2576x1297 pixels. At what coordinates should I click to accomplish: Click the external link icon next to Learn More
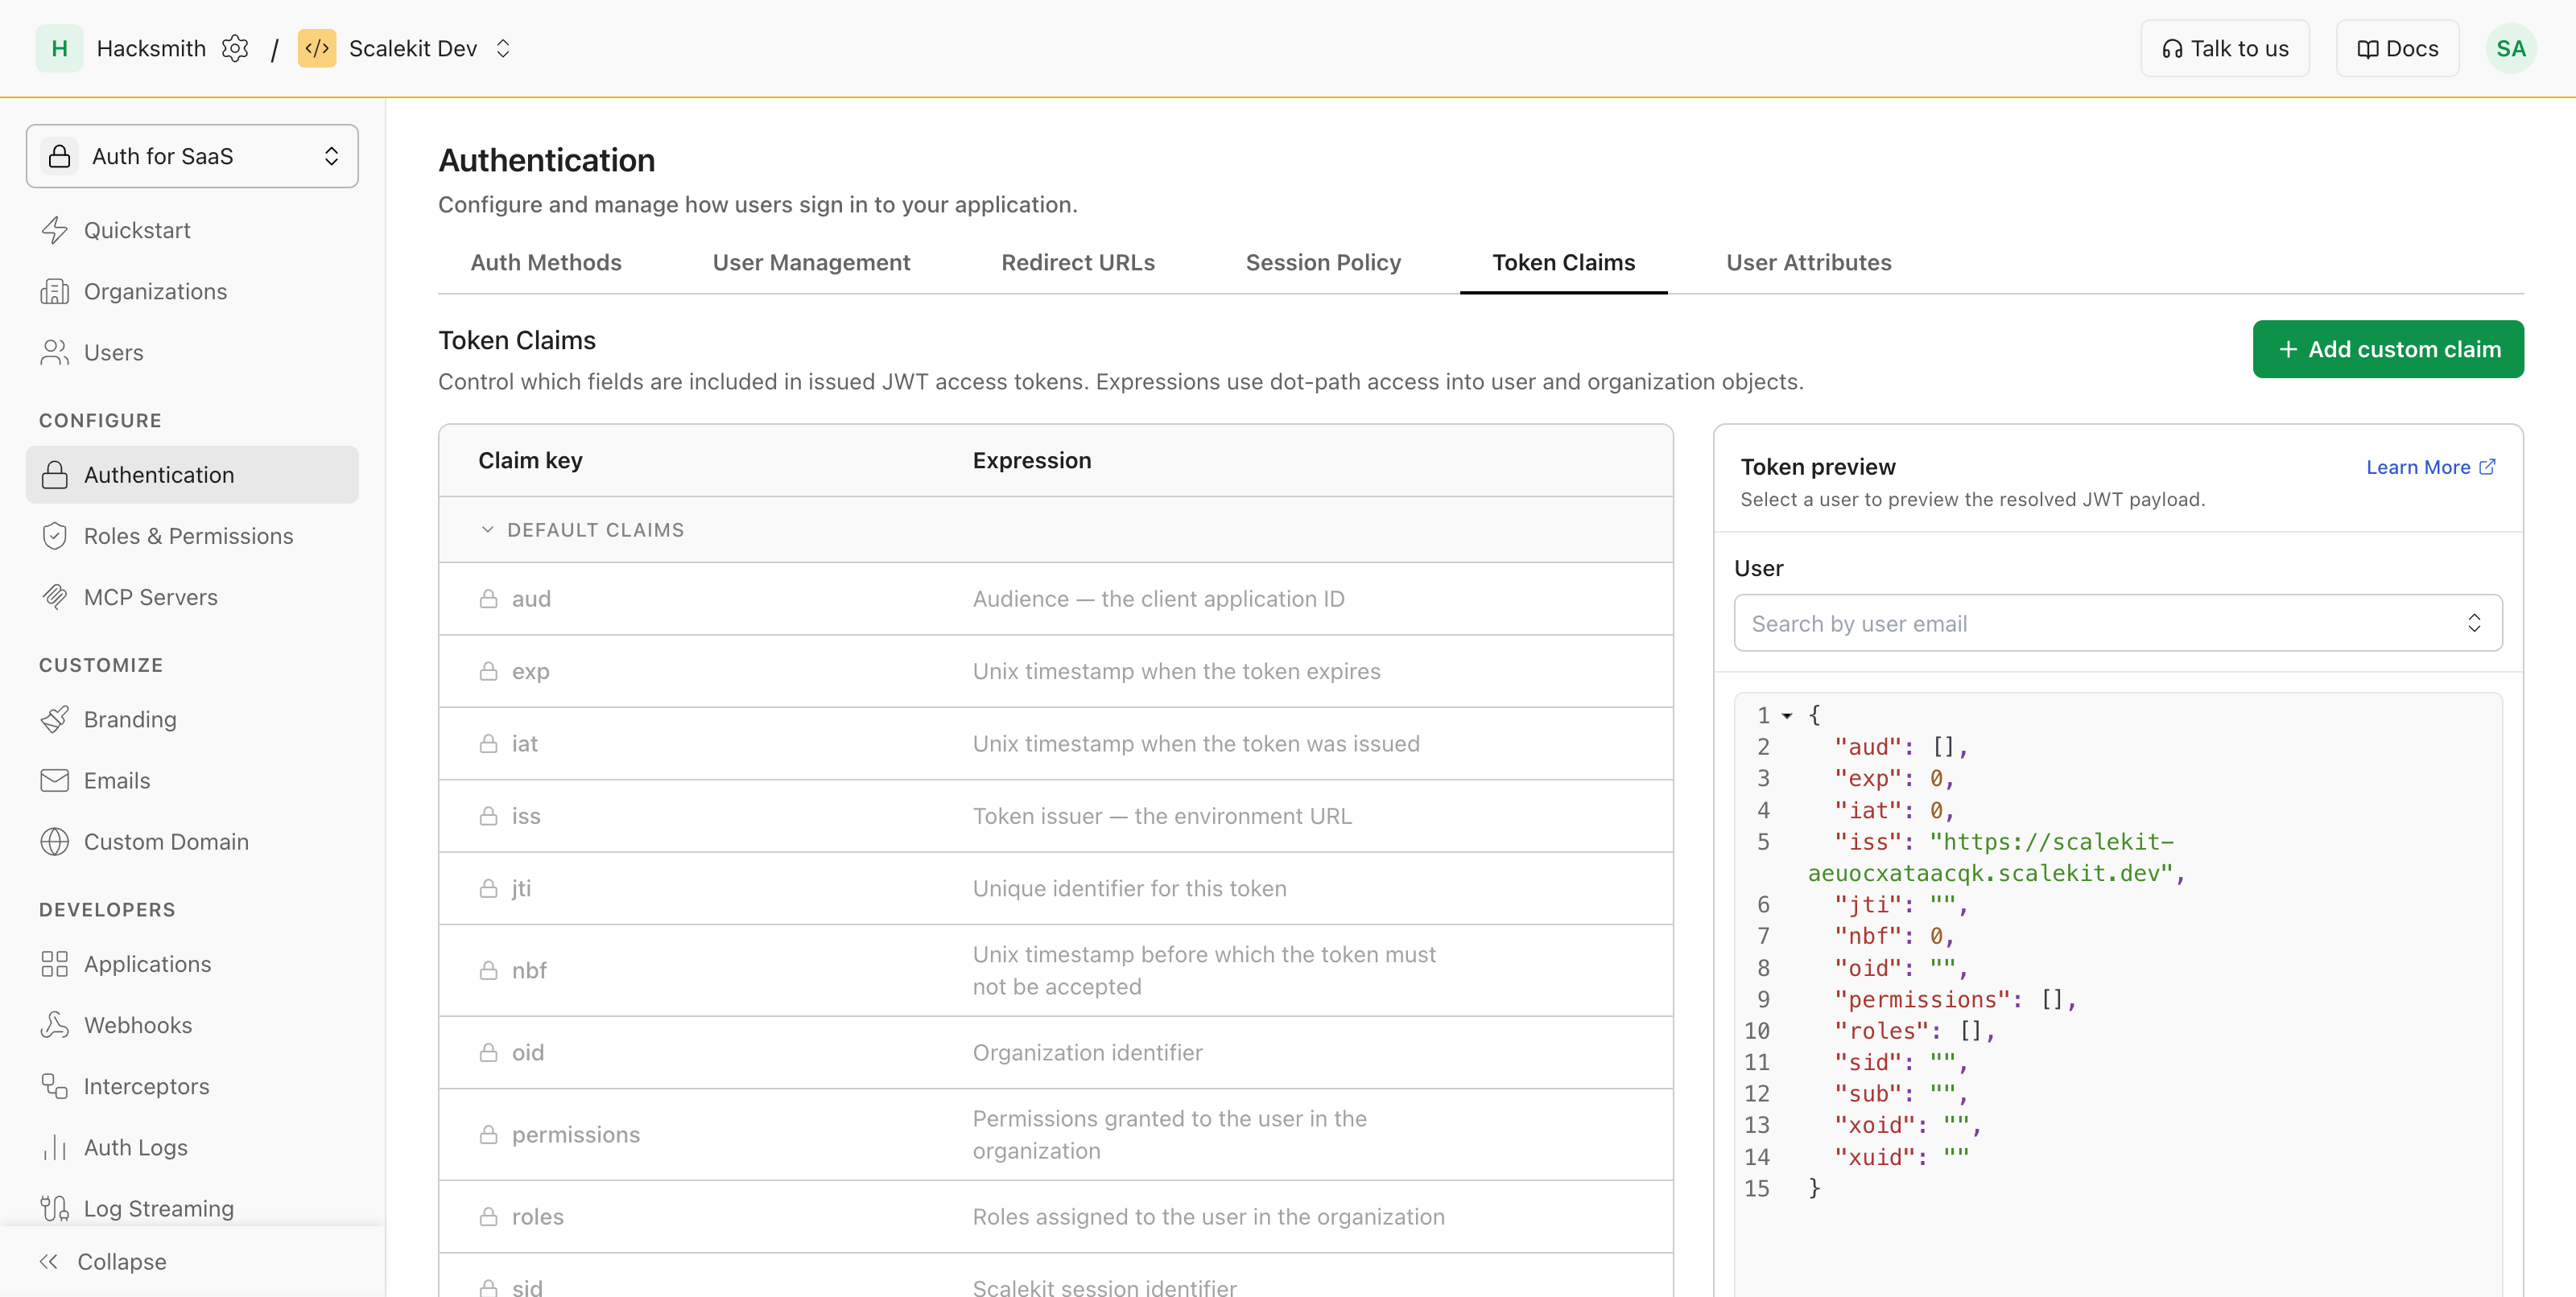coord(2487,467)
